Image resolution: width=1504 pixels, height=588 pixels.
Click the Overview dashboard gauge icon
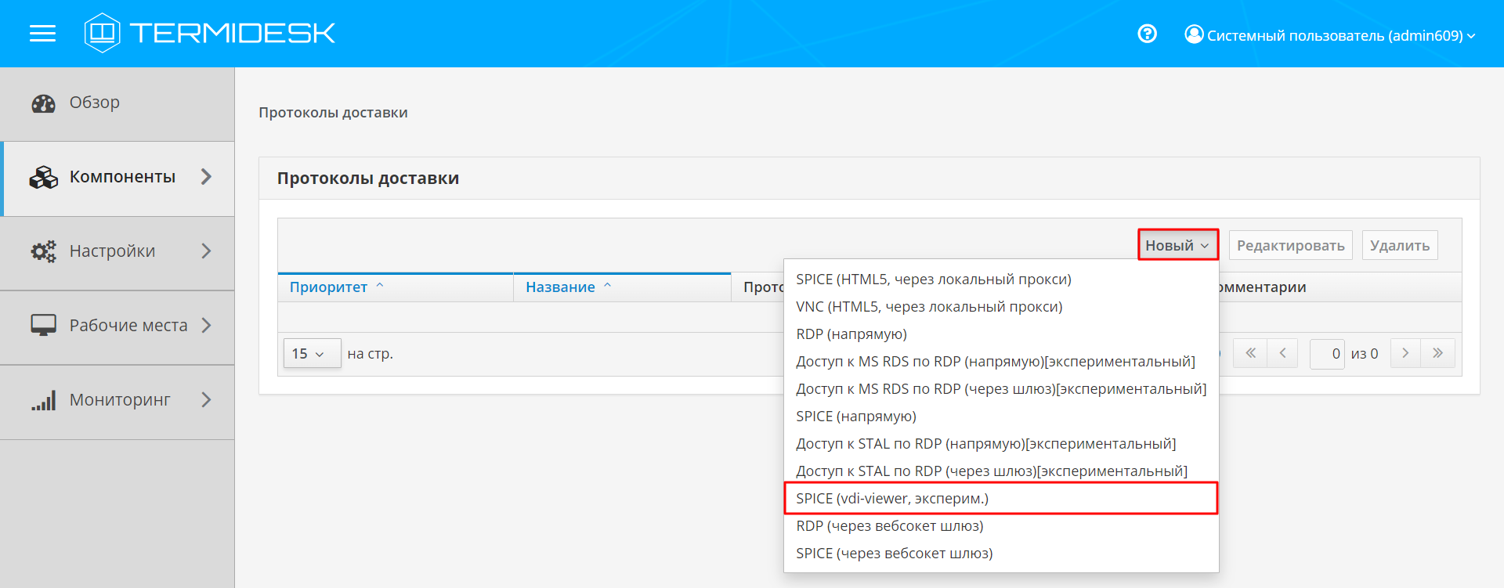coord(43,103)
